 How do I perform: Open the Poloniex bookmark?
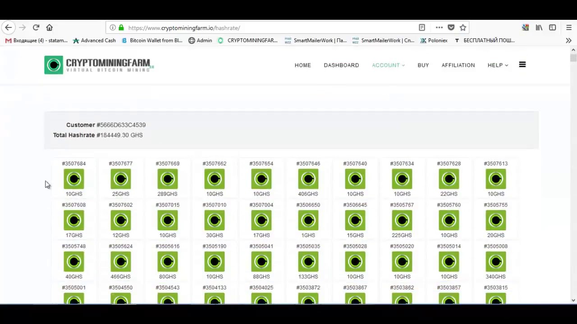[434, 40]
